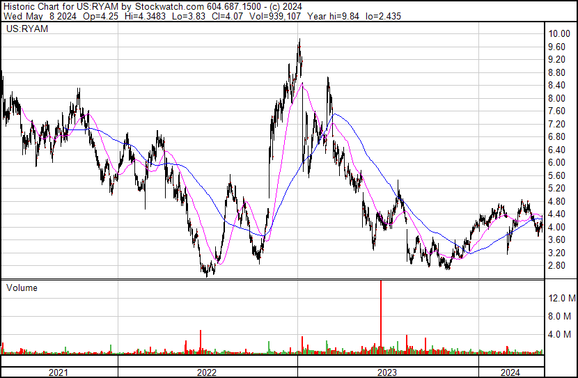The width and height of the screenshot is (578, 378).
Task: Select the 2024 year label on the timeline
Action: pos(510,372)
